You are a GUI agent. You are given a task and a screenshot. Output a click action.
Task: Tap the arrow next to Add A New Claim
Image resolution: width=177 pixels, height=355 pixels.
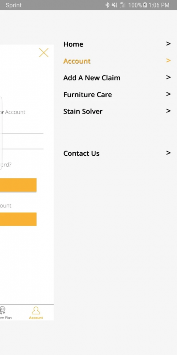pos(168,77)
